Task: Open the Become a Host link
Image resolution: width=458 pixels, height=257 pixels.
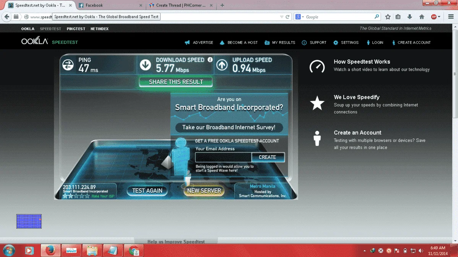Action: click(x=242, y=43)
